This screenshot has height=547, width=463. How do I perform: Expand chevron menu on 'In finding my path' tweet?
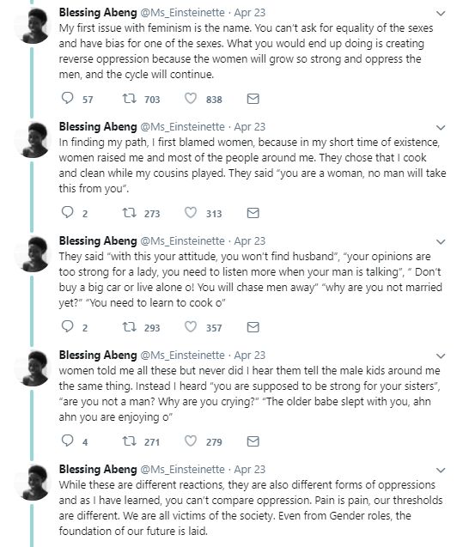click(441, 127)
